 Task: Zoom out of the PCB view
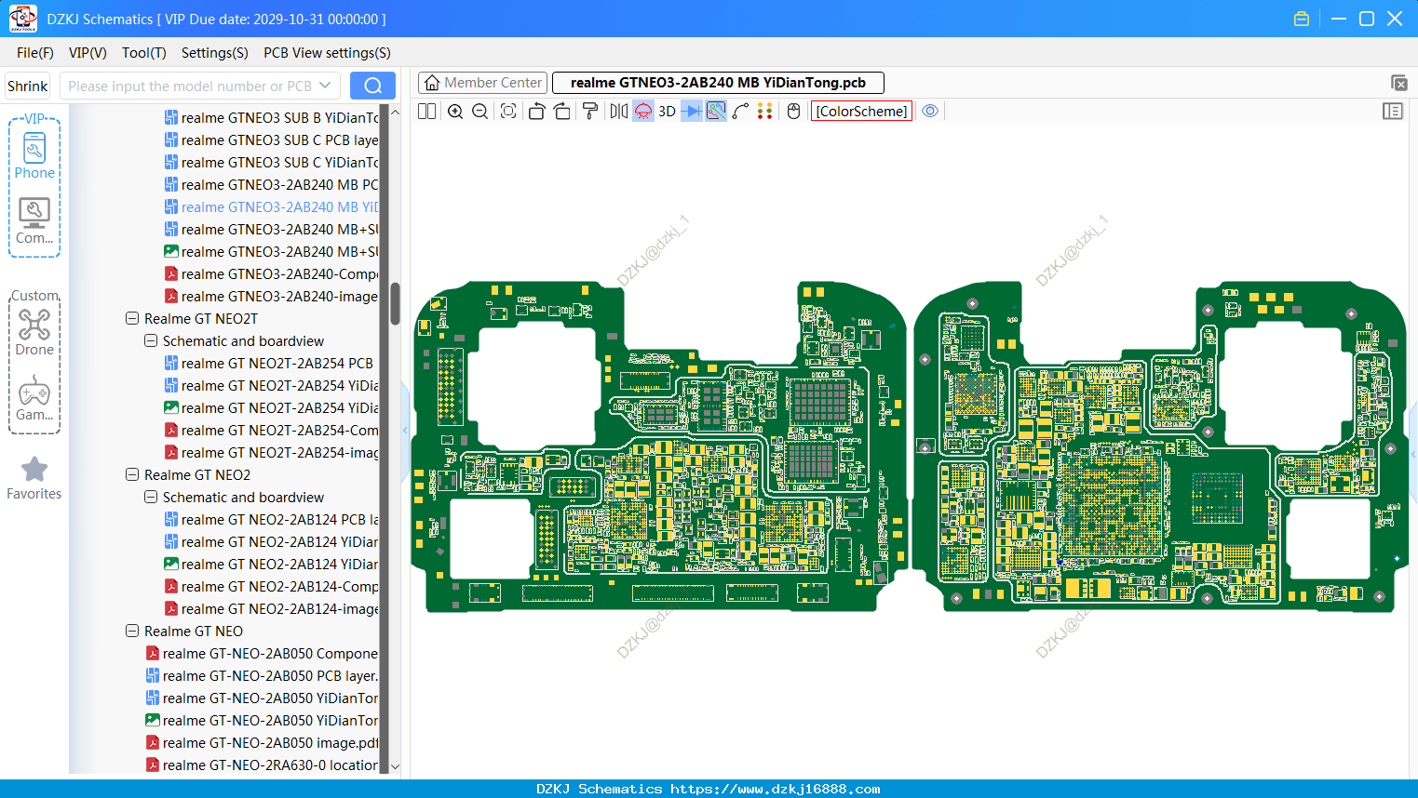479,112
